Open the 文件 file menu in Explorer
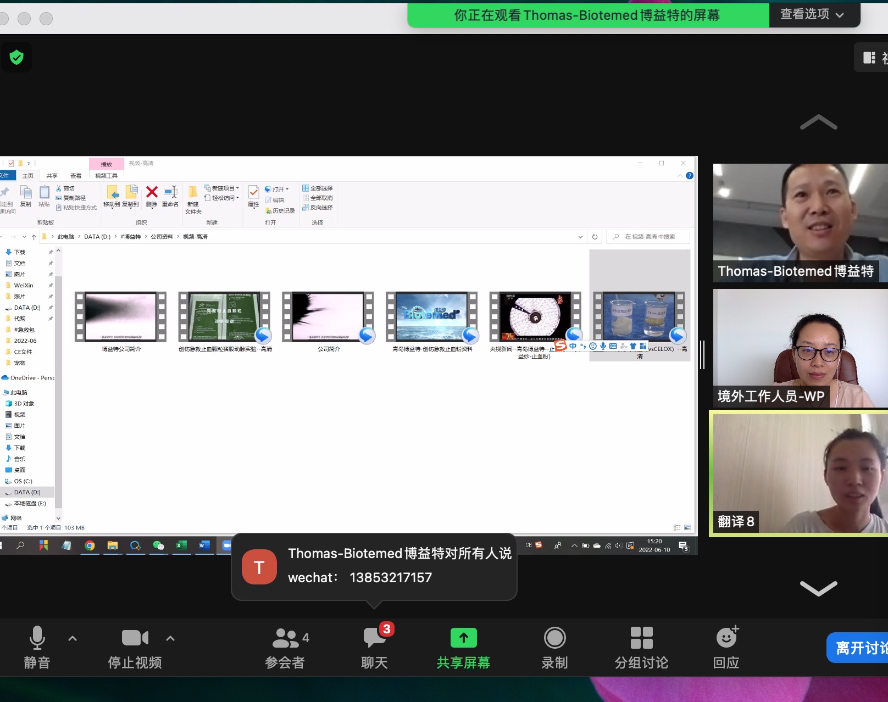Screen dimensions: 888x702 click(5, 176)
